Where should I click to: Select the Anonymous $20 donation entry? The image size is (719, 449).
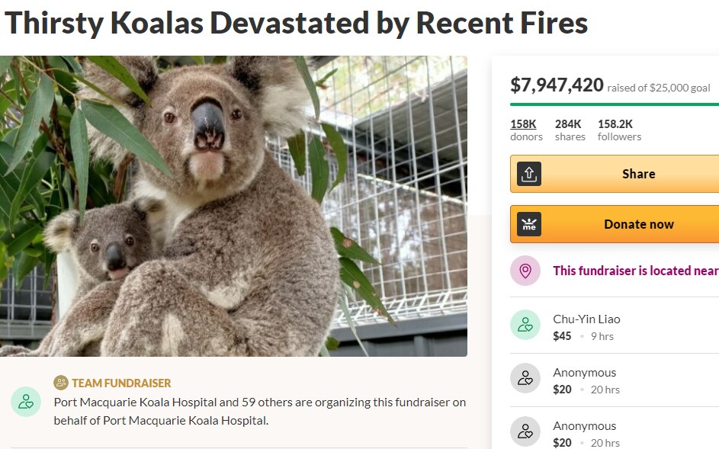pos(586,380)
